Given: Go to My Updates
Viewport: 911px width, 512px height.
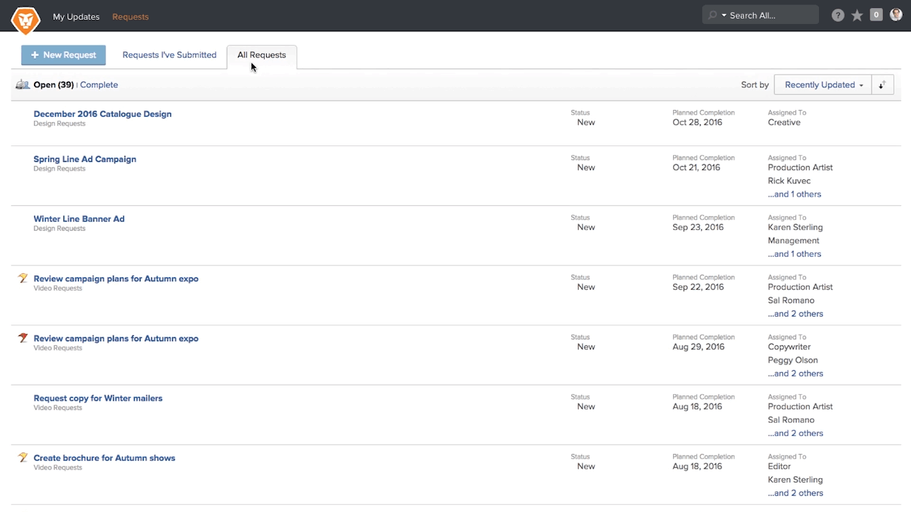Looking at the screenshot, I should click(76, 17).
